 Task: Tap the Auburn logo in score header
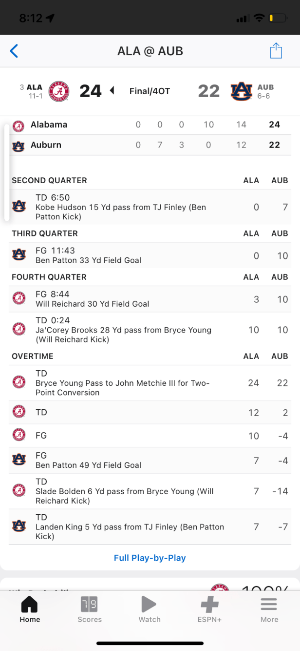pos(242,91)
